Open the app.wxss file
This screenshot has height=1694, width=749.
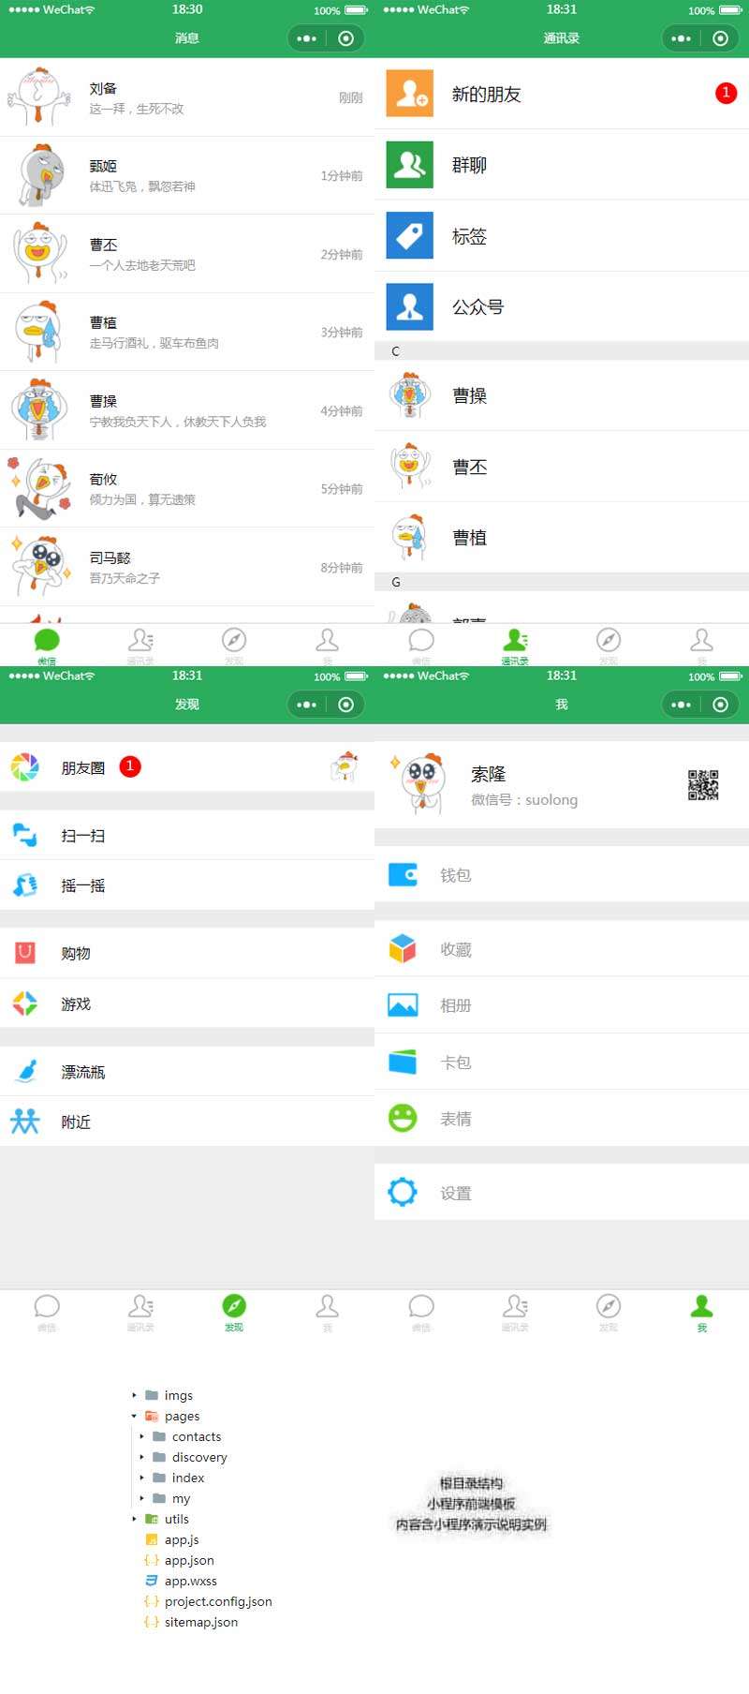(191, 1581)
